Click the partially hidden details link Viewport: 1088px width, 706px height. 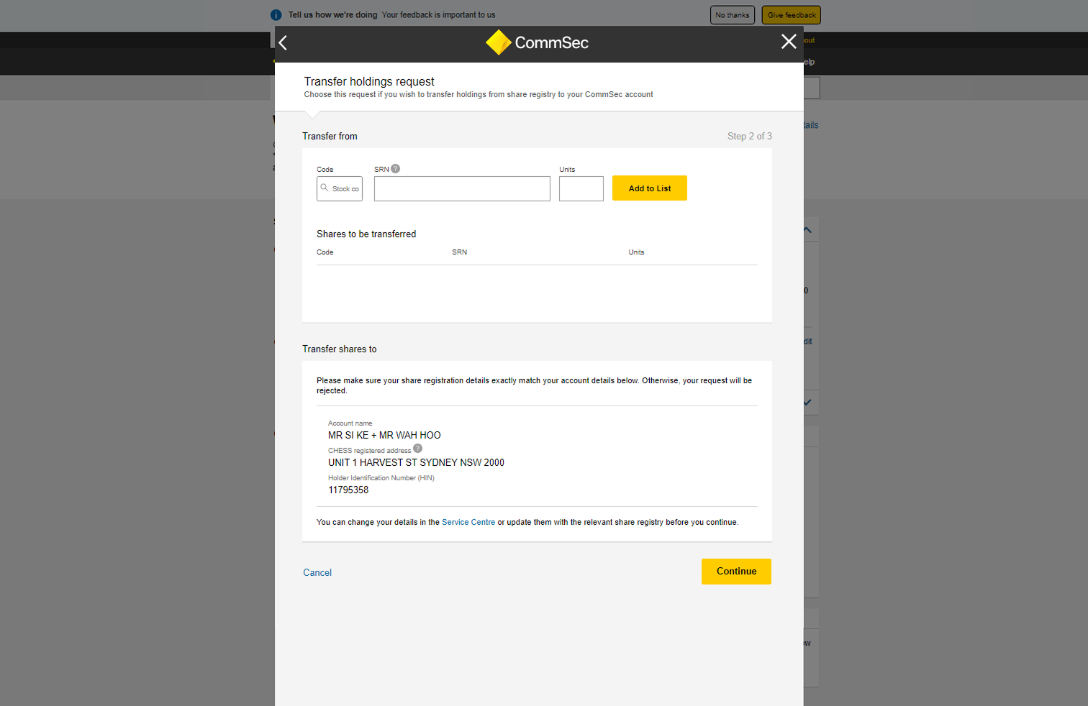click(x=811, y=125)
